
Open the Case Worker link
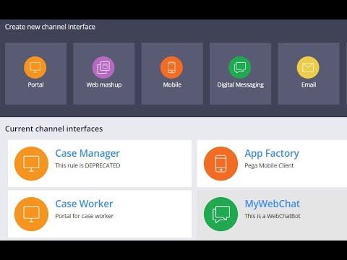pos(84,204)
